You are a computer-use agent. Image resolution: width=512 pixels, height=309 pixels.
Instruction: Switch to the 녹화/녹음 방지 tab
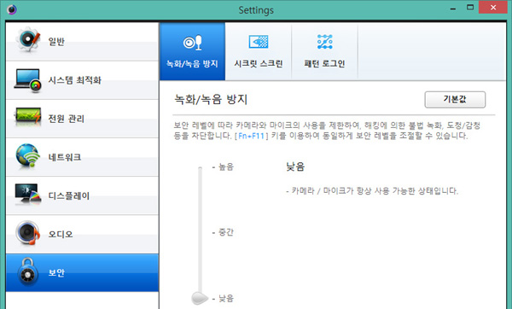[x=192, y=51]
